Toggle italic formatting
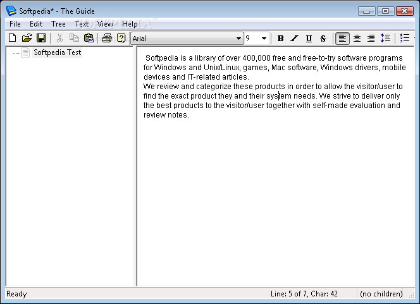 [x=295, y=39]
